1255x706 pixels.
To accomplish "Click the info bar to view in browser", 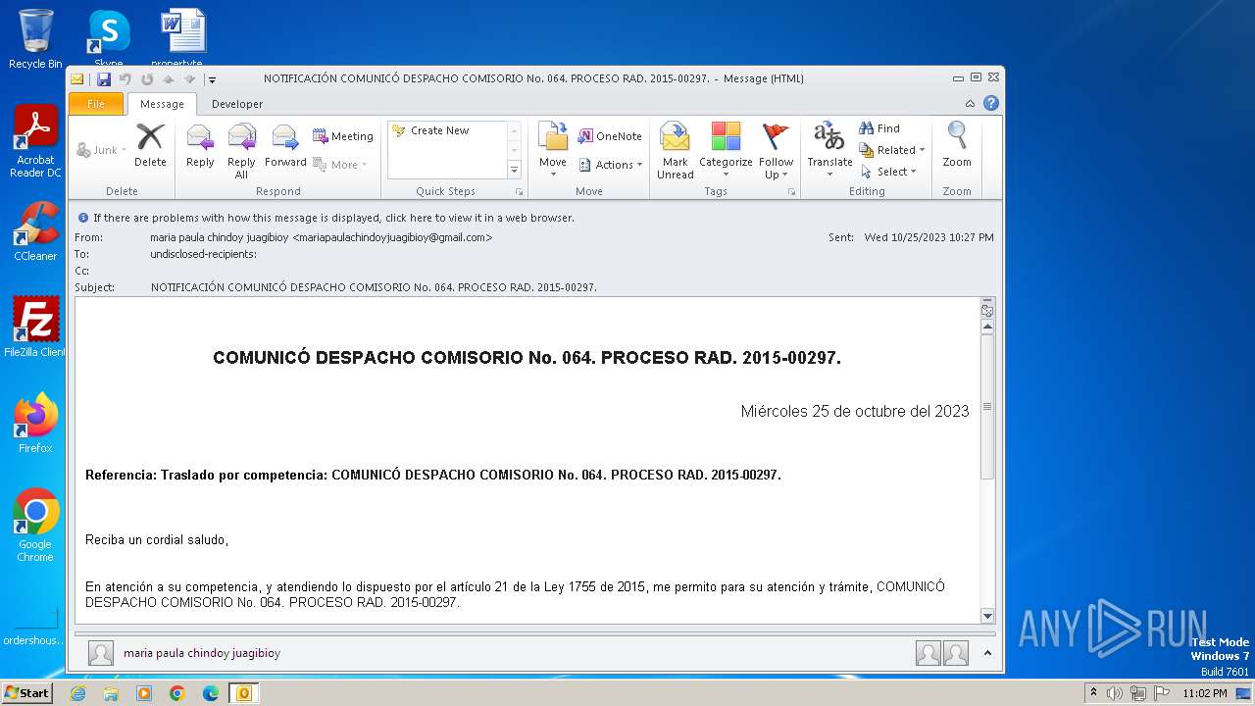I will point(333,218).
